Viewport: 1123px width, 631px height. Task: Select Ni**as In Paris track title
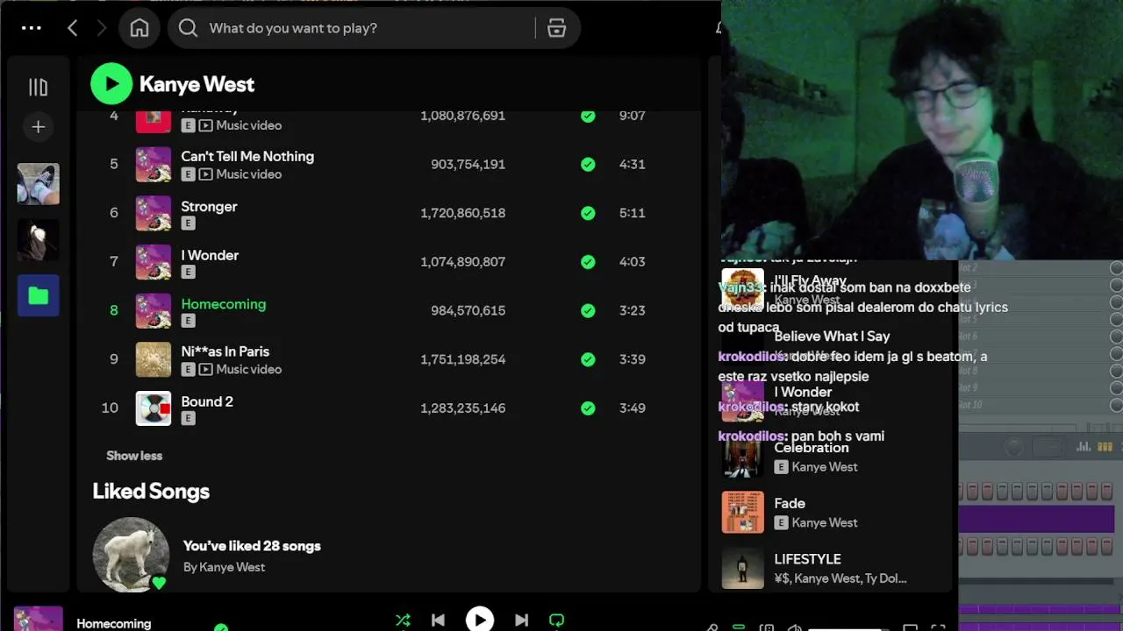pyautogui.click(x=225, y=351)
